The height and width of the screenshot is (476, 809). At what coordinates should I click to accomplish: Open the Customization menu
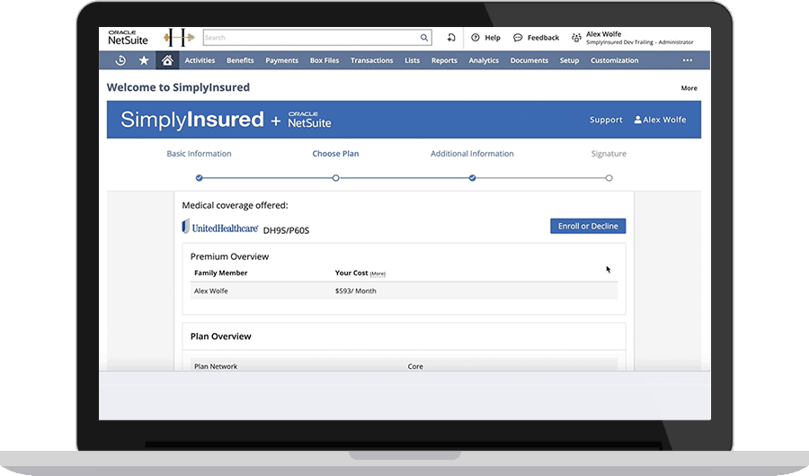tap(615, 60)
